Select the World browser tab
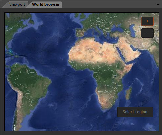 click(x=46, y=4)
